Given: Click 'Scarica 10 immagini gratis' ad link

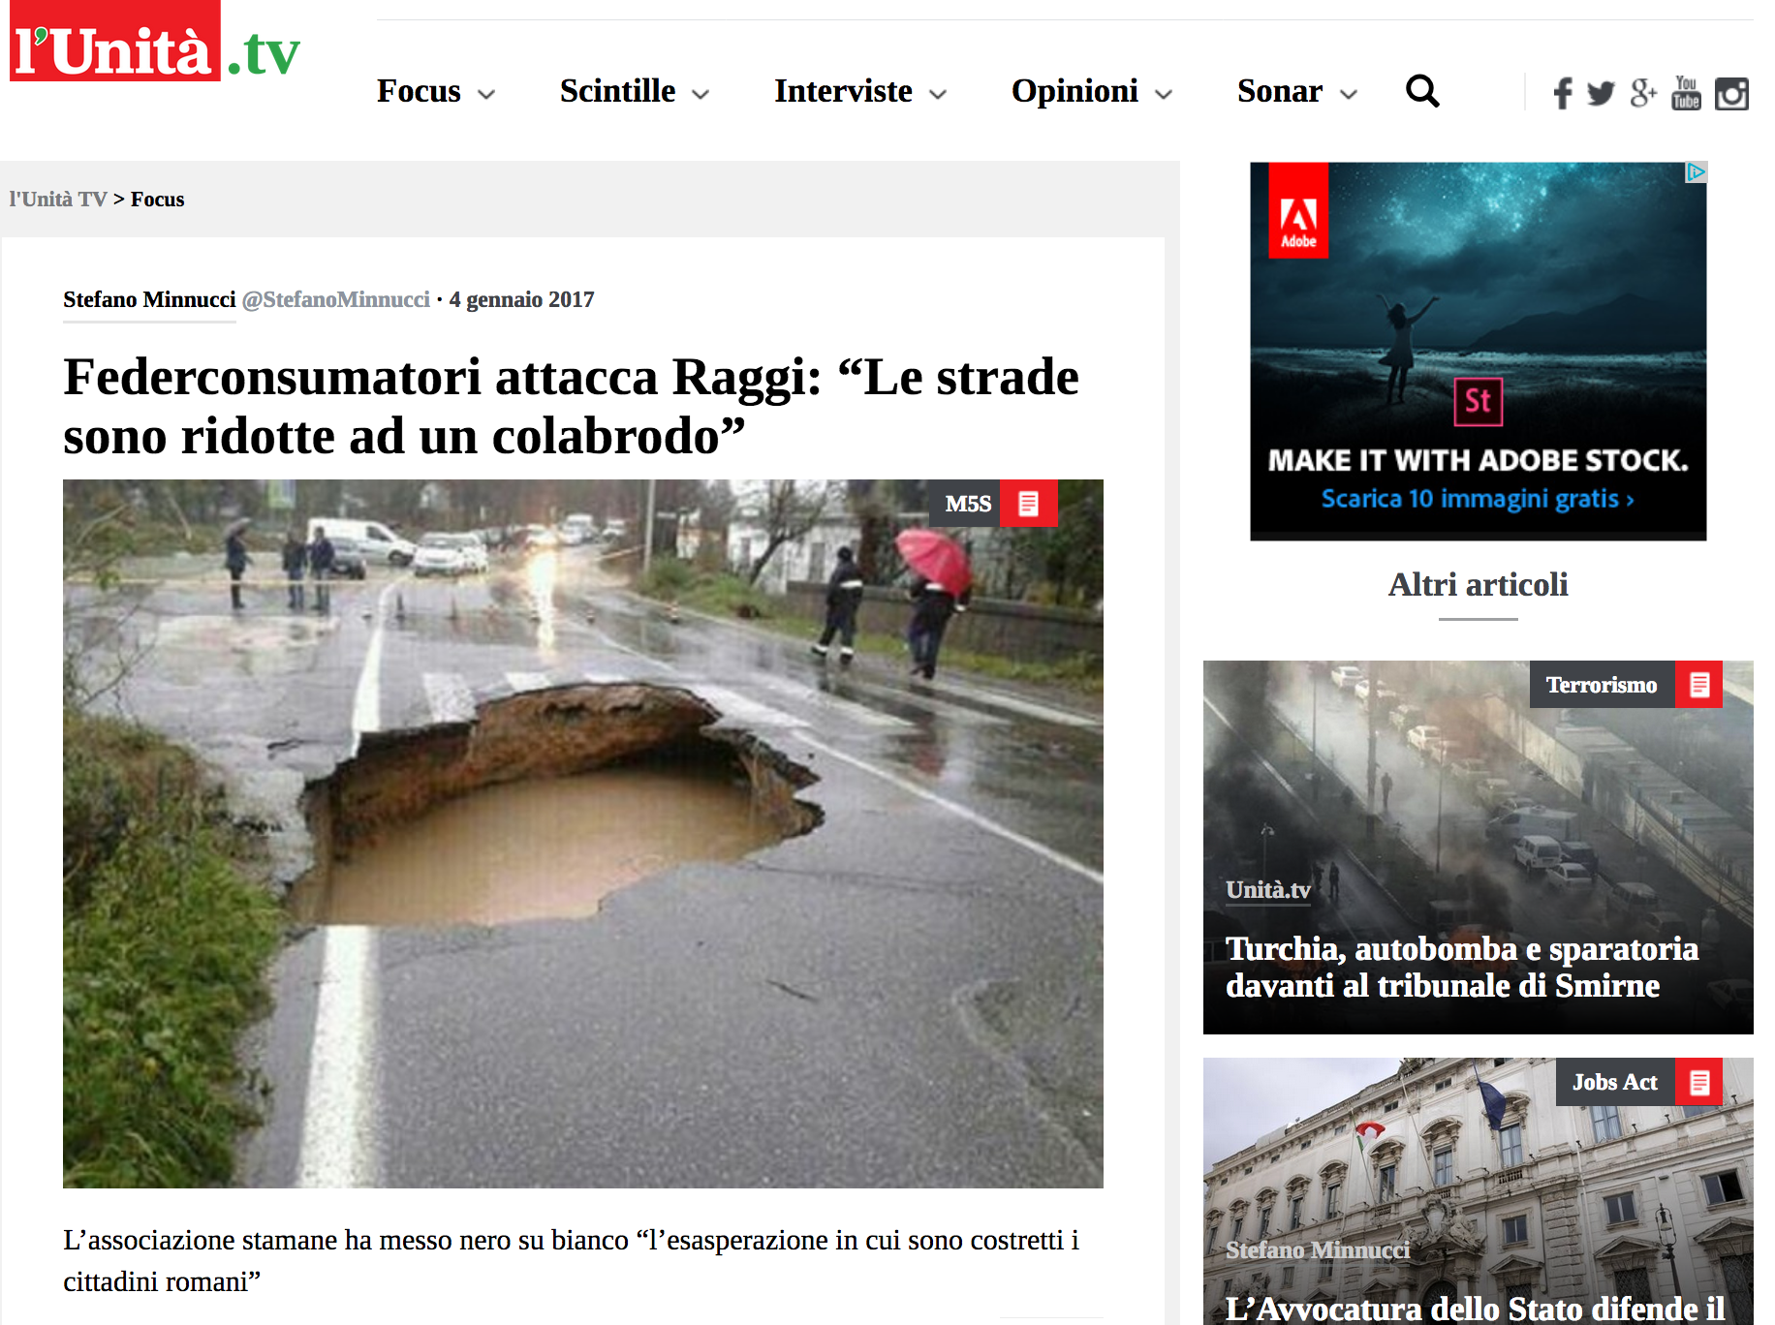Looking at the screenshot, I should [x=1478, y=499].
